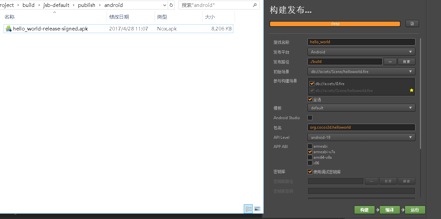Switch Explorer to details view
This screenshot has width=441, height=219.
(248, 209)
